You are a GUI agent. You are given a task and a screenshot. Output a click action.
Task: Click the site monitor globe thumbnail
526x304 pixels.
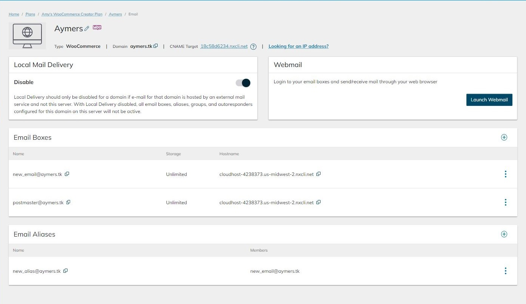tap(27, 36)
